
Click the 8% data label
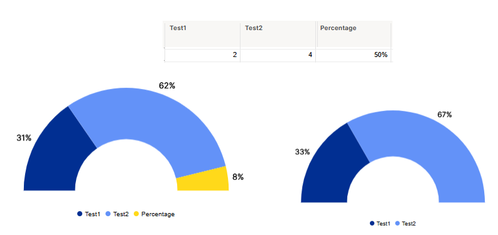pos(238,177)
